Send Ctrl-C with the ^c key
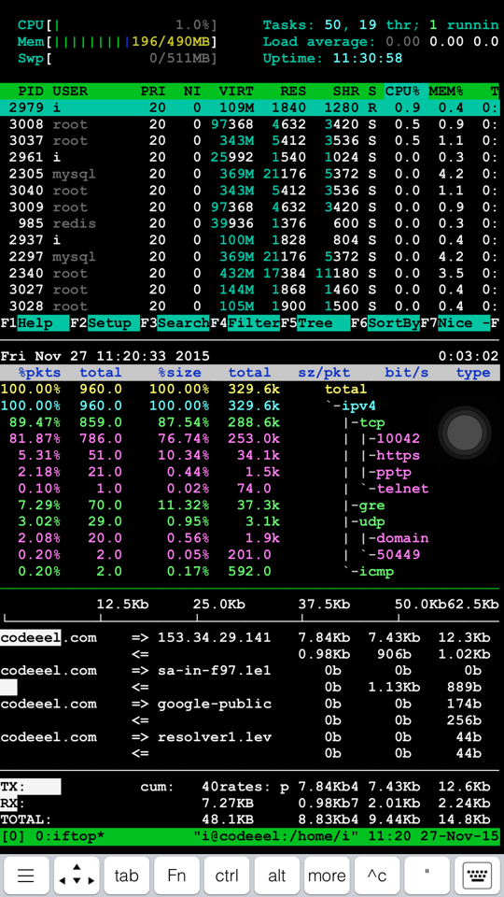The image size is (504, 897). coord(376,876)
